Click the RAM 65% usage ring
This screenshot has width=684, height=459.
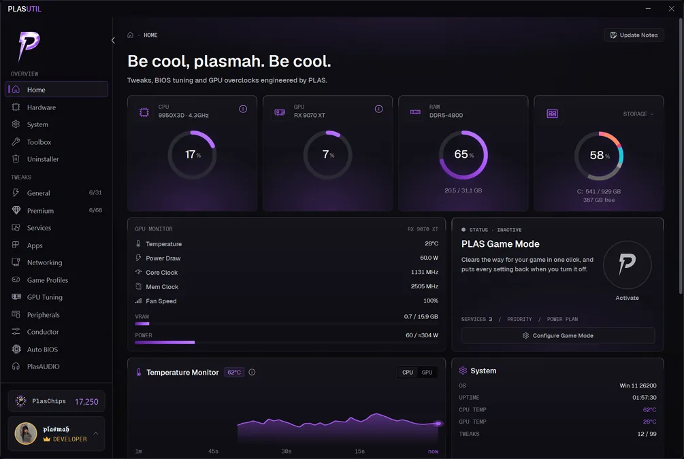[x=463, y=154]
